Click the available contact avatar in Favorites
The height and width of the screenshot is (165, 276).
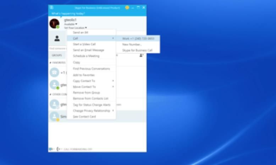coord(54,85)
